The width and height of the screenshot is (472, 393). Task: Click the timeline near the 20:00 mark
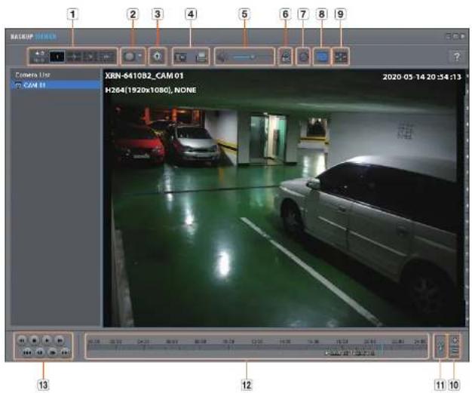tap(369, 342)
